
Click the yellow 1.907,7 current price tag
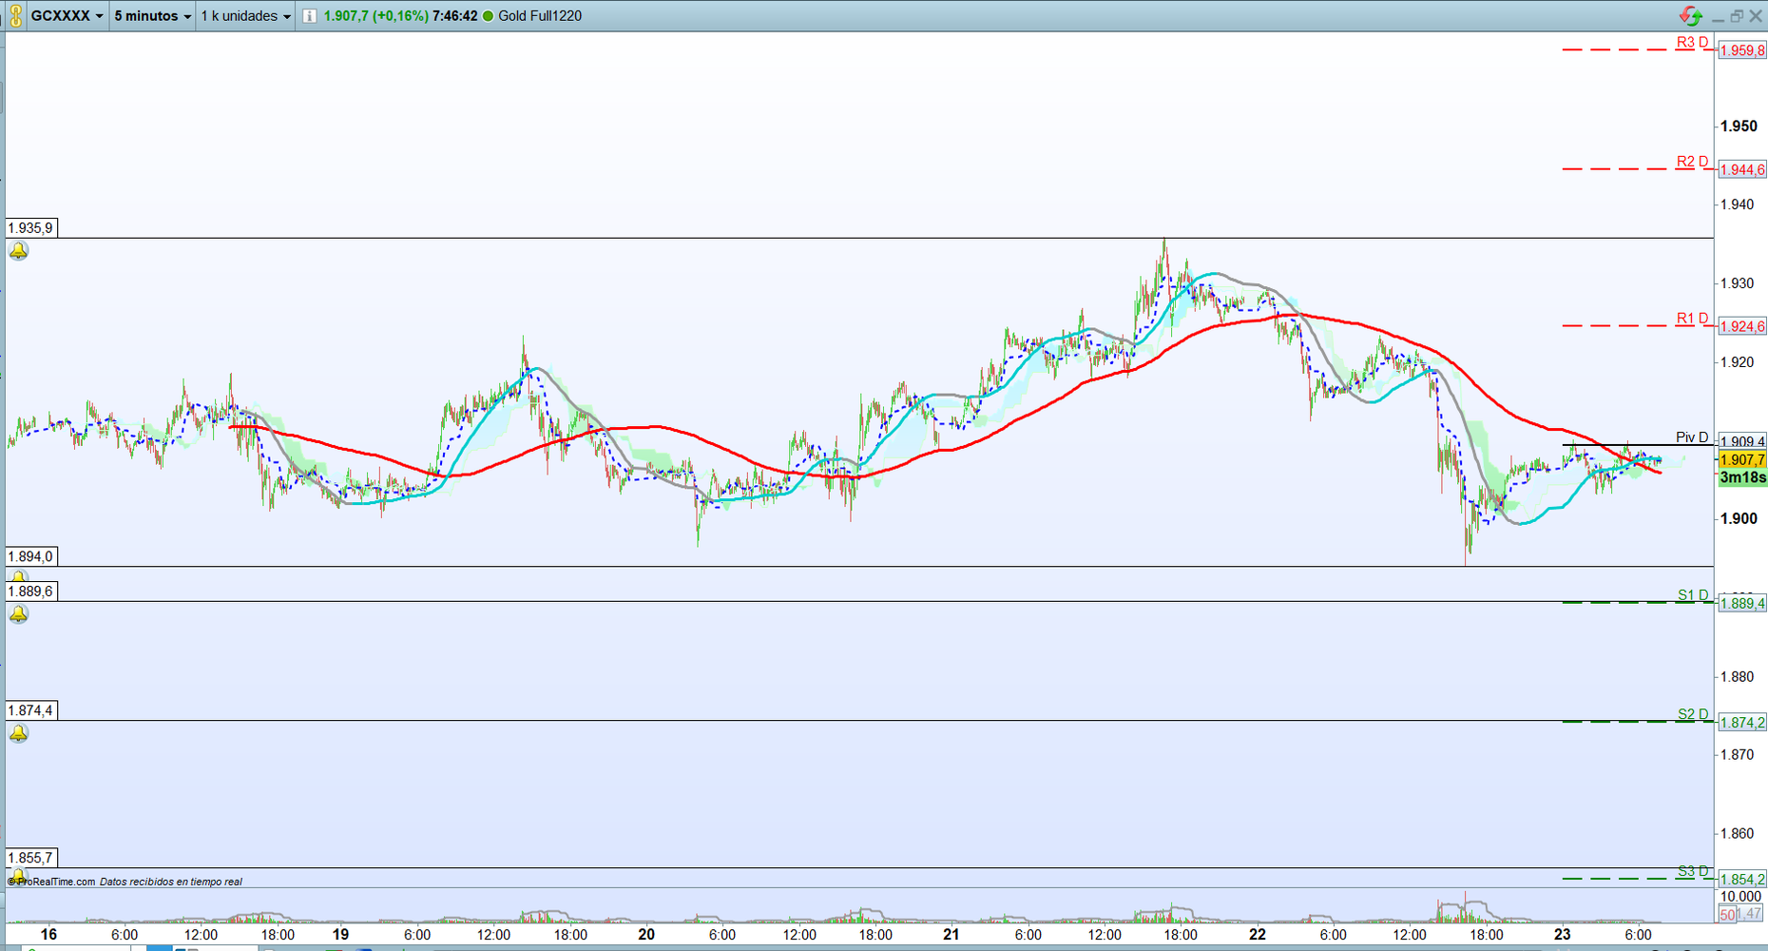tap(1742, 459)
